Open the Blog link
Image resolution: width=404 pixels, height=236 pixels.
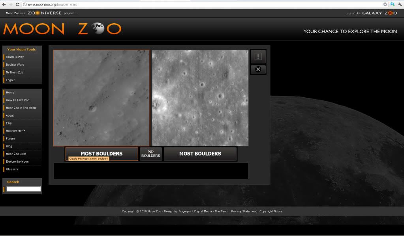pos(9,146)
